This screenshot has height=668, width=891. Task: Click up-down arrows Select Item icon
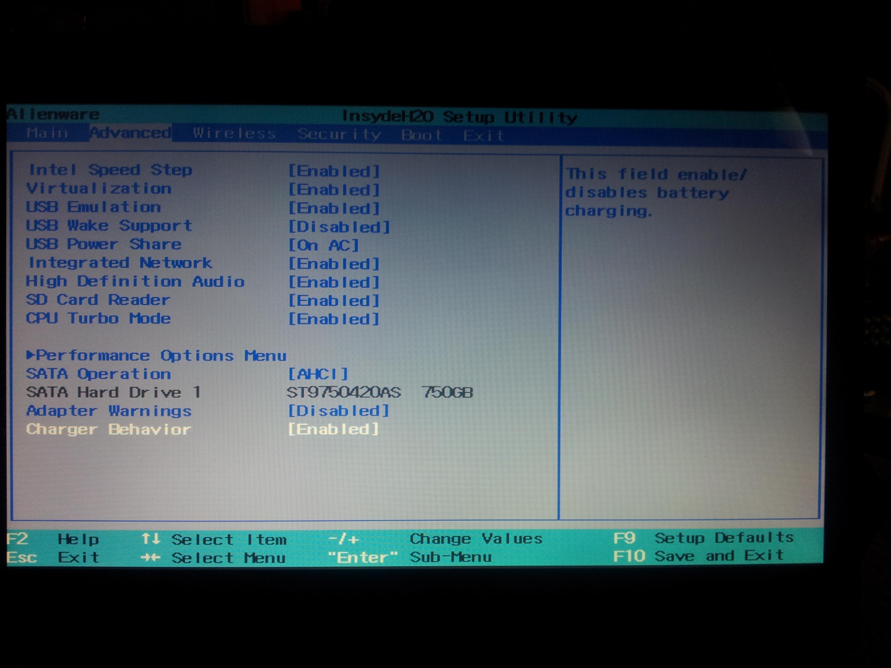point(151,539)
